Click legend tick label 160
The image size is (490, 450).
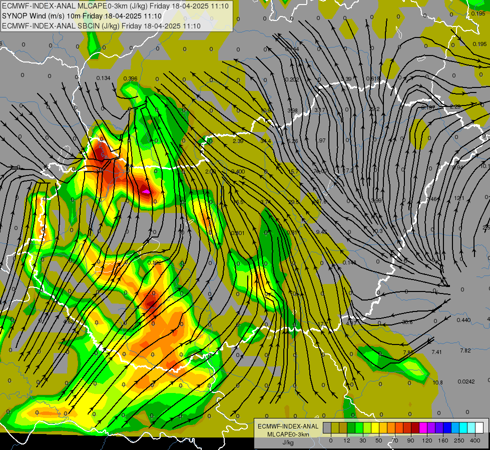tap(443, 440)
